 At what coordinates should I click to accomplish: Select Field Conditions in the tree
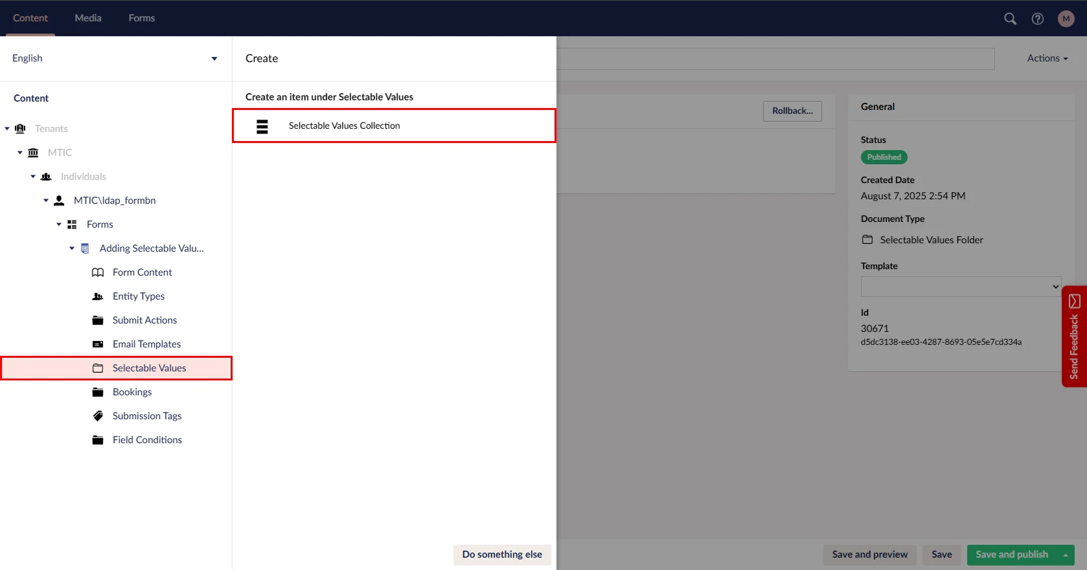[147, 440]
